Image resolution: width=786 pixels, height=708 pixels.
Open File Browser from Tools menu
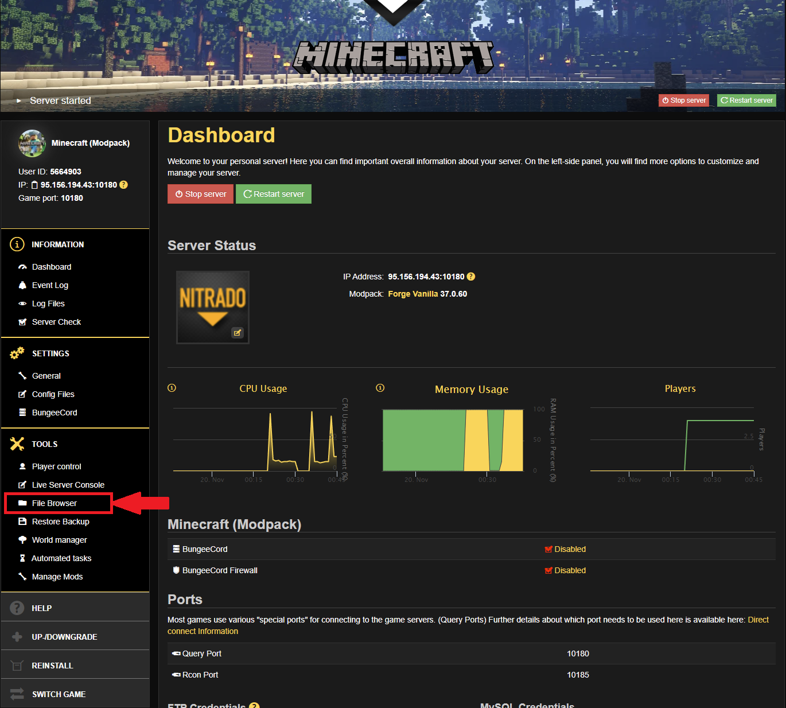click(x=55, y=503)
